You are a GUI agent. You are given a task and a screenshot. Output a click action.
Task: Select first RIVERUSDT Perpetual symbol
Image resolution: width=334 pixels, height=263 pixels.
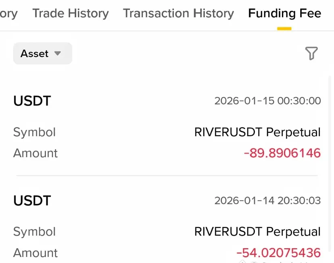(x=257, y=132)
